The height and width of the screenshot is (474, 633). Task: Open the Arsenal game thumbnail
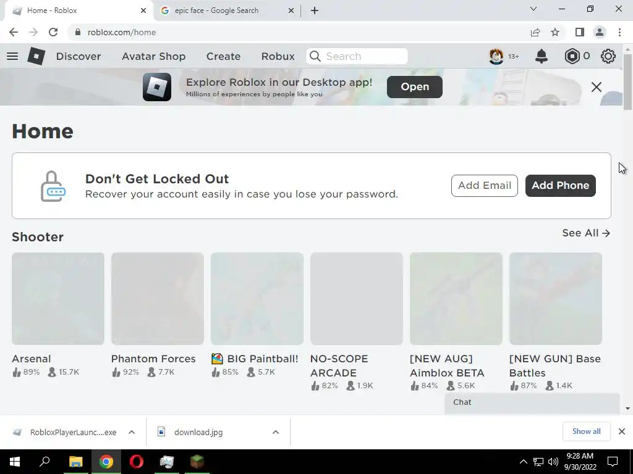58,299
